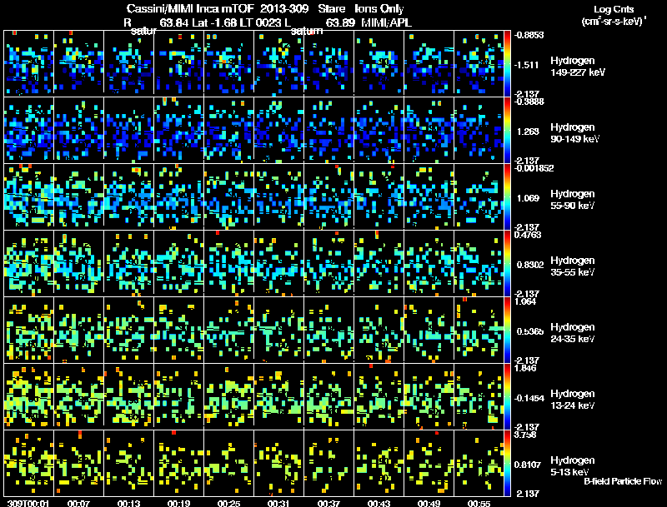Select the 00:31 time label

coord(278,503)
